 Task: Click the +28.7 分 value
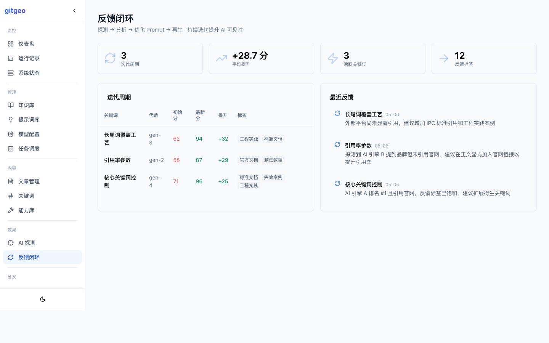[250, 56]
